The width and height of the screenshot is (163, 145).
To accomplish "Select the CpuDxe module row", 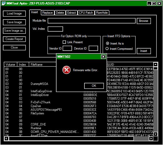I will 79,106.
